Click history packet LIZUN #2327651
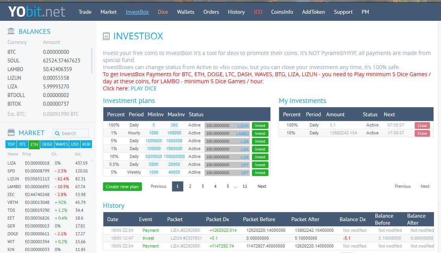The image size is (441, 253). (186, 238)
